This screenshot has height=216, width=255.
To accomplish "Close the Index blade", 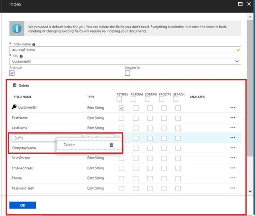I will [x=249, y=4].
